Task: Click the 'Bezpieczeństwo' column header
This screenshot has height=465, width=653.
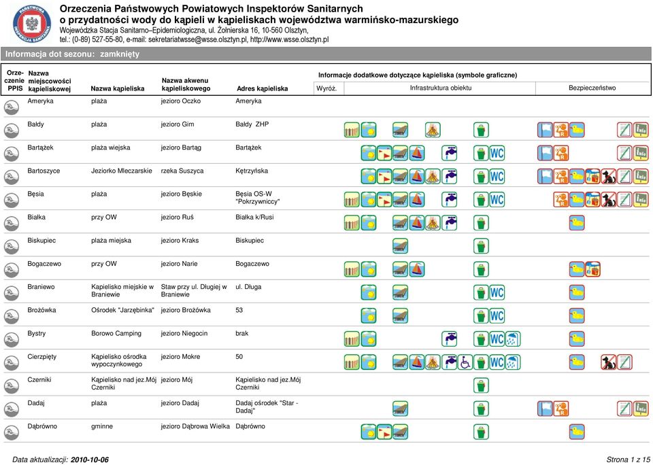Action: coord(592,88)
